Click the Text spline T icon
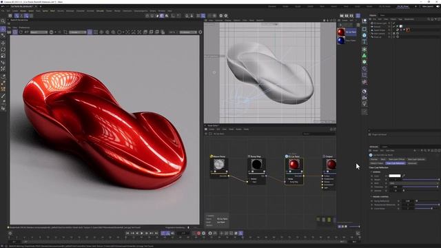Screen dimensions: 441x248 tap(365, 42)
